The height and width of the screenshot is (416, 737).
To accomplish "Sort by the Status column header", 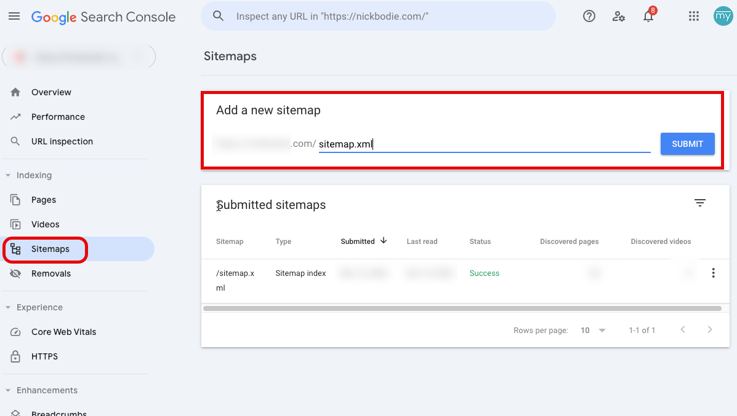I will pos(480,241).
